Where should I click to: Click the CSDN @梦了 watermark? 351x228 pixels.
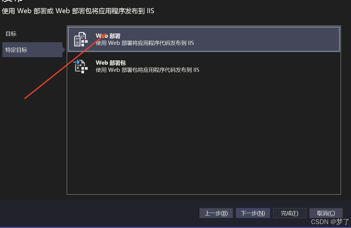click(x=330, y=222)
